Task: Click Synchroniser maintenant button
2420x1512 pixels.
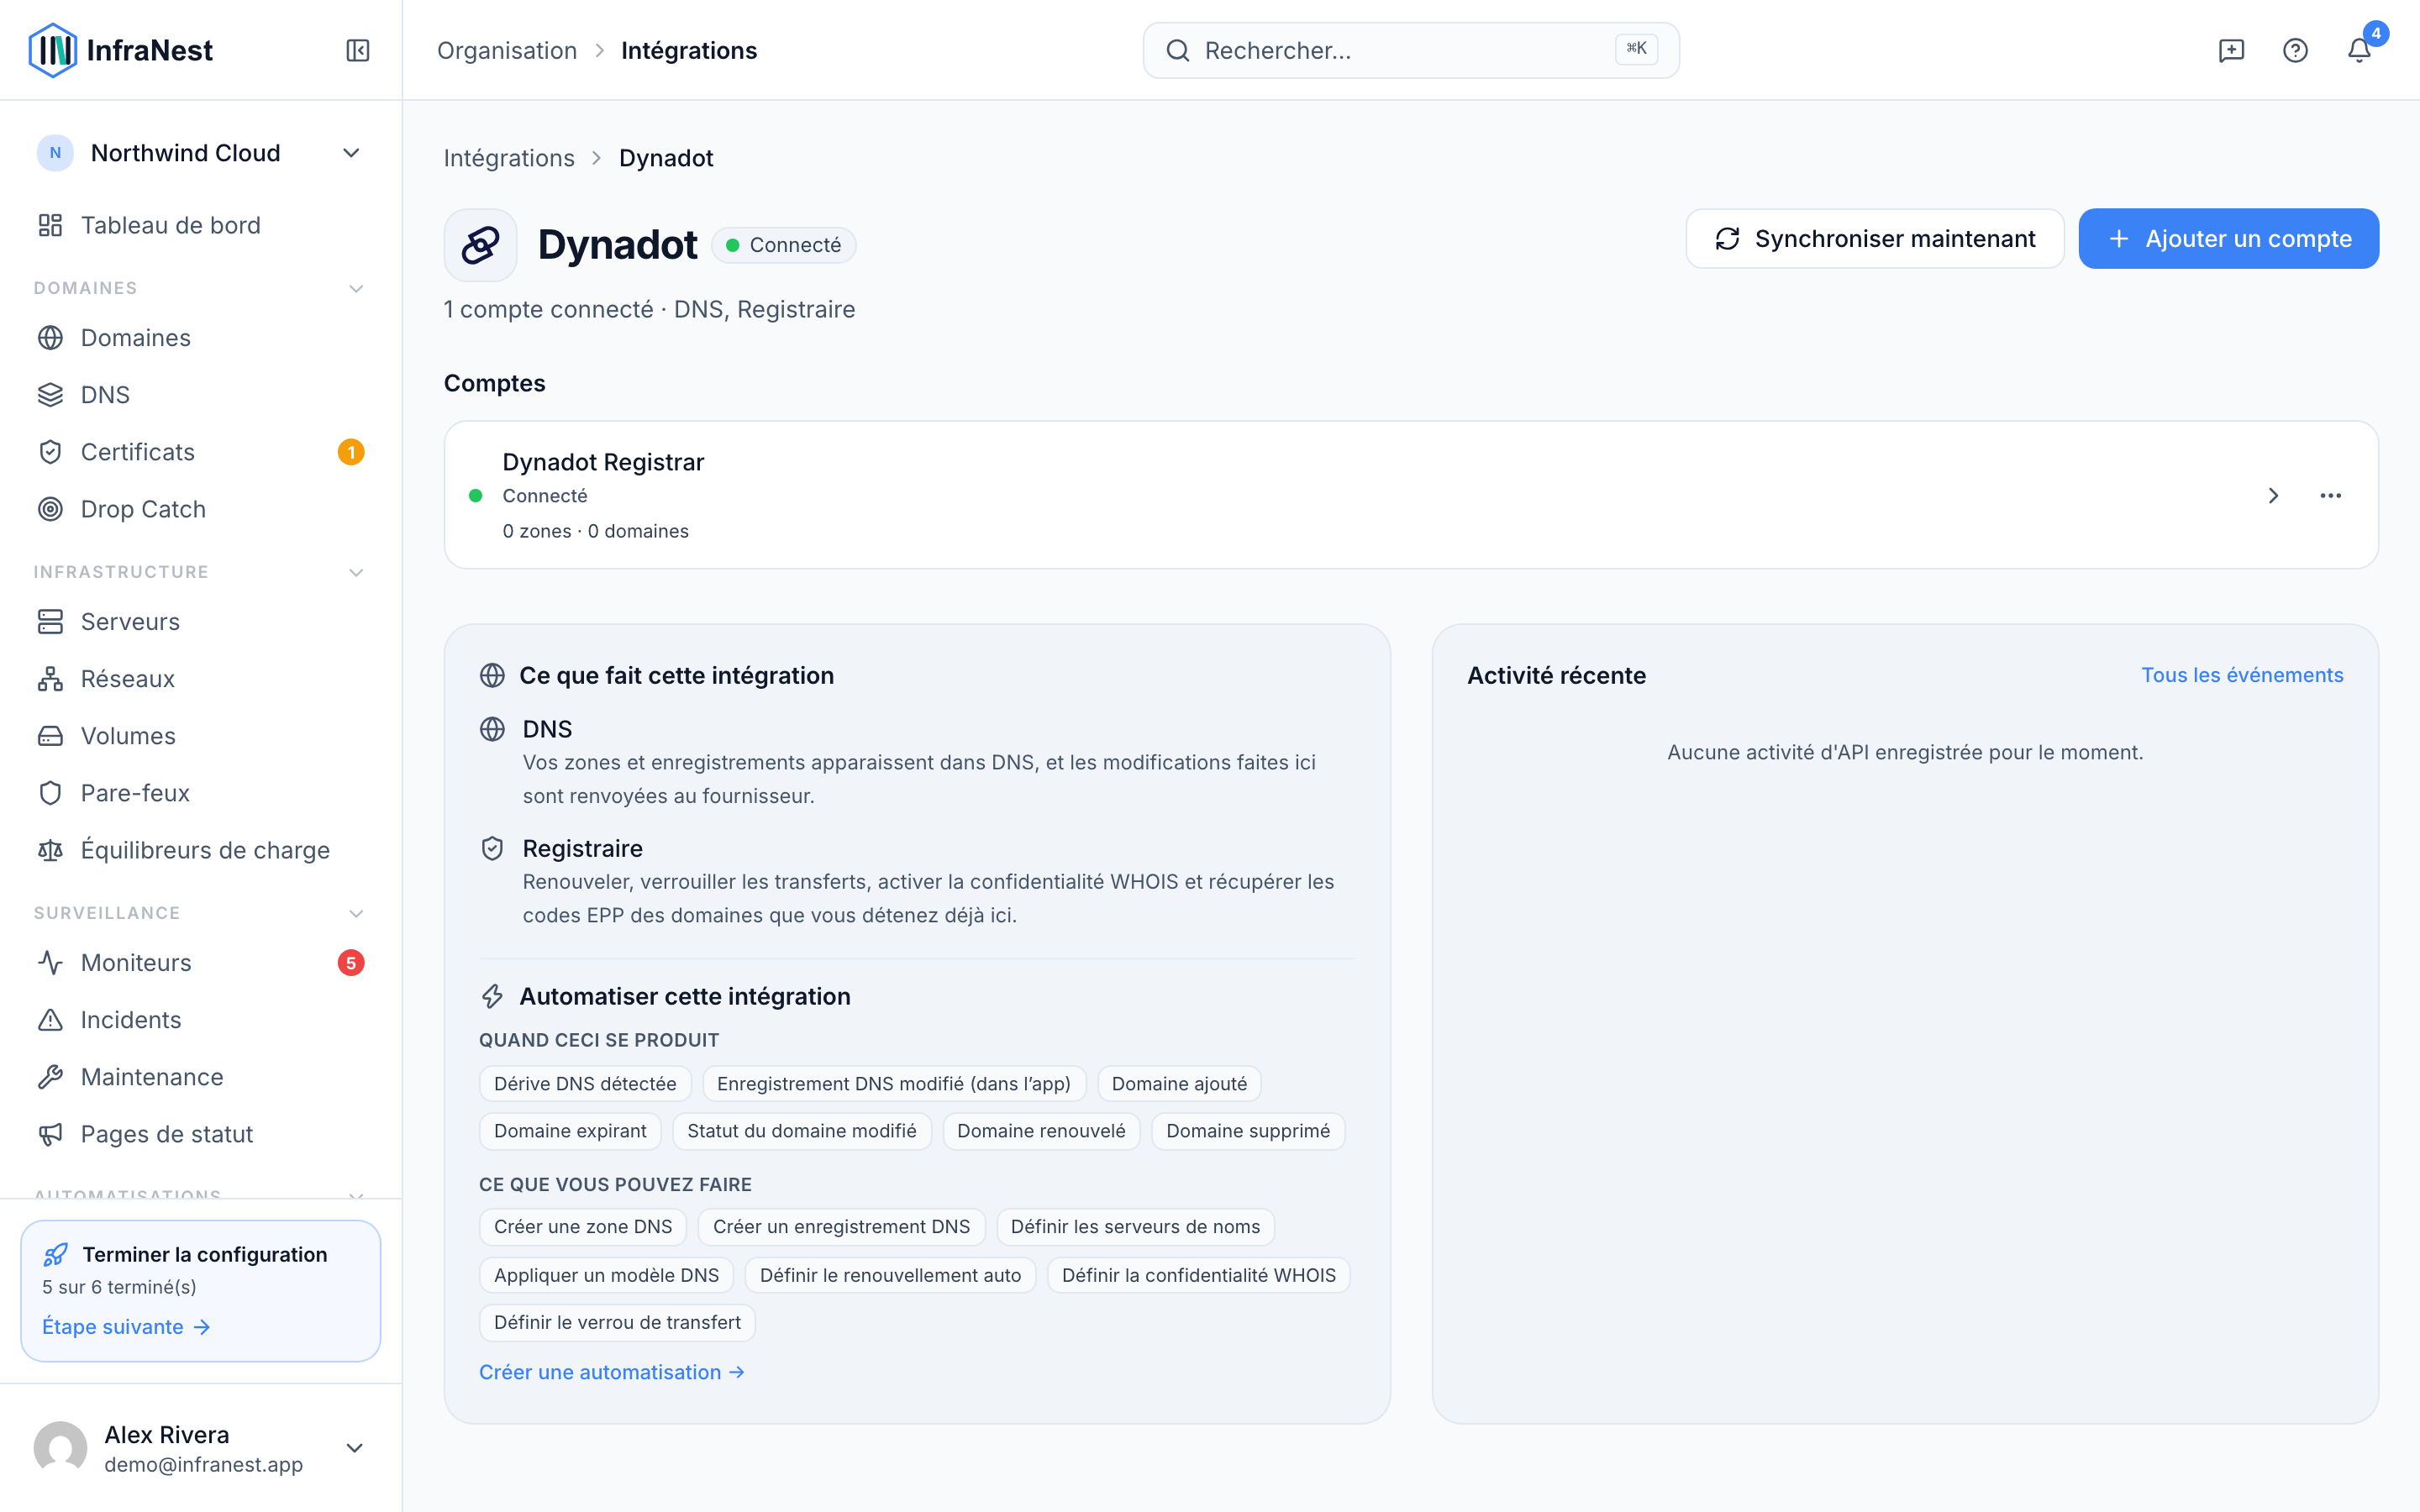Action: 1875,239
